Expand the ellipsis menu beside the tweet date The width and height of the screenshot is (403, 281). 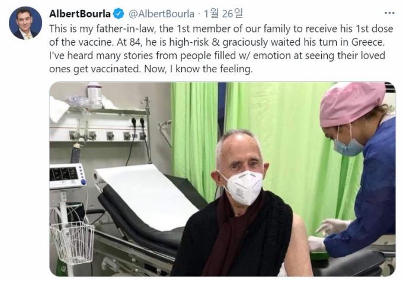click(389, 13)
